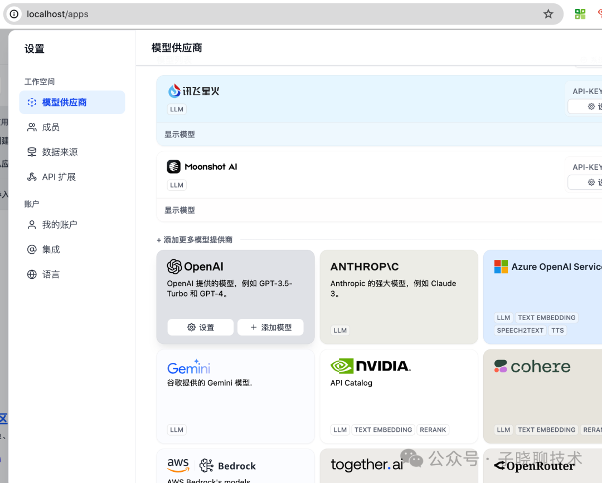The width and height of the screenshot is (602, 483).
Task: Select the together.ai provider card
Action: pyautogui.click(x=399, y=466)
